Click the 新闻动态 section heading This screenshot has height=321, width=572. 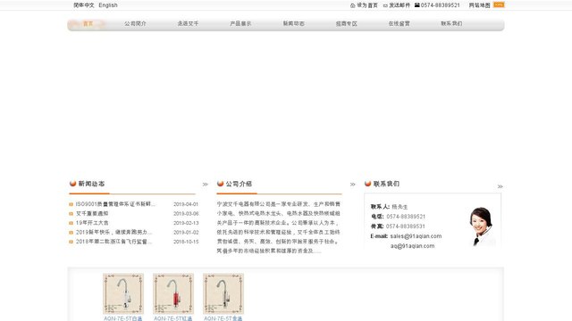point(91,184)
